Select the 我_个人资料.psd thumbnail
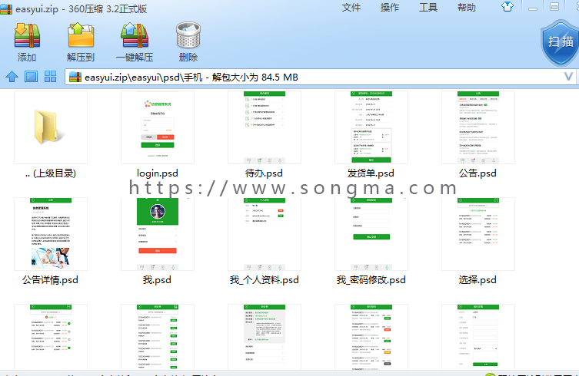579x376 pixels. (265, 234)
